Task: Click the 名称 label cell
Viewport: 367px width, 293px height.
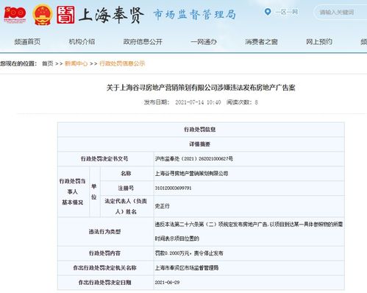Action: coord(127,174)
